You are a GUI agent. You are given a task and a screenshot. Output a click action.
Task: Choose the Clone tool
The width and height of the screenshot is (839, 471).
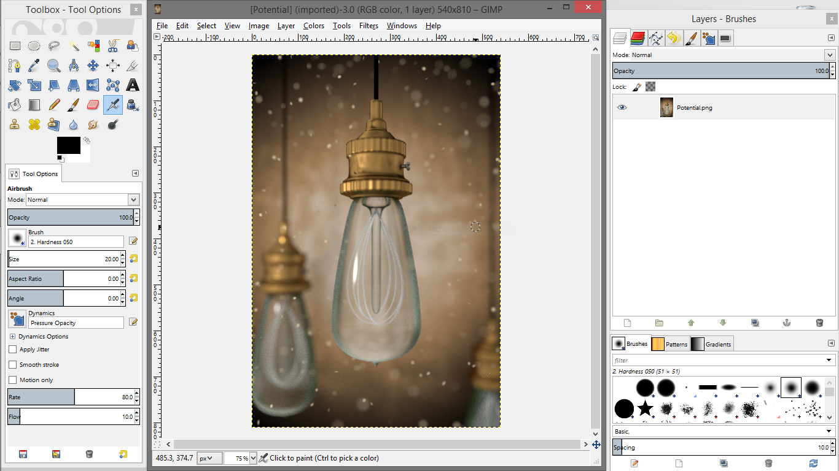[15, 124]
